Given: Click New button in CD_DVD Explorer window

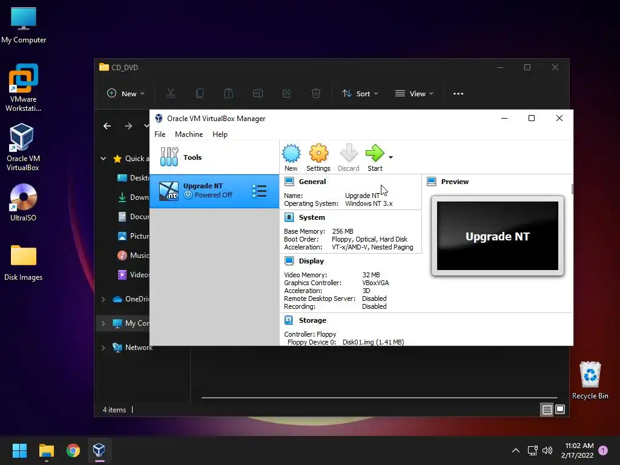Looking at the screenshot, I should click(126, 94).
